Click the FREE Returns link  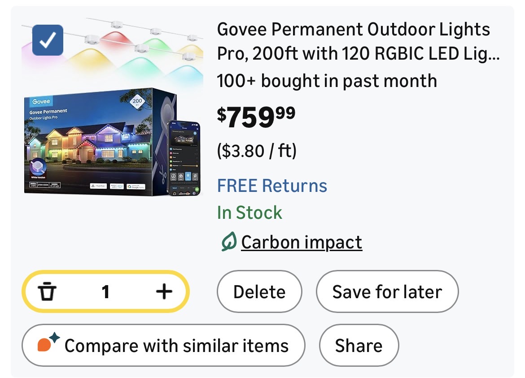point(272,186)
